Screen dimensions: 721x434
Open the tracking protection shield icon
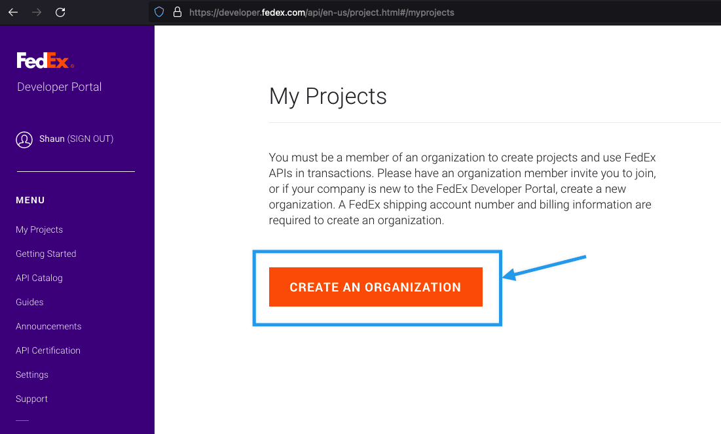(x=158, y=12)
